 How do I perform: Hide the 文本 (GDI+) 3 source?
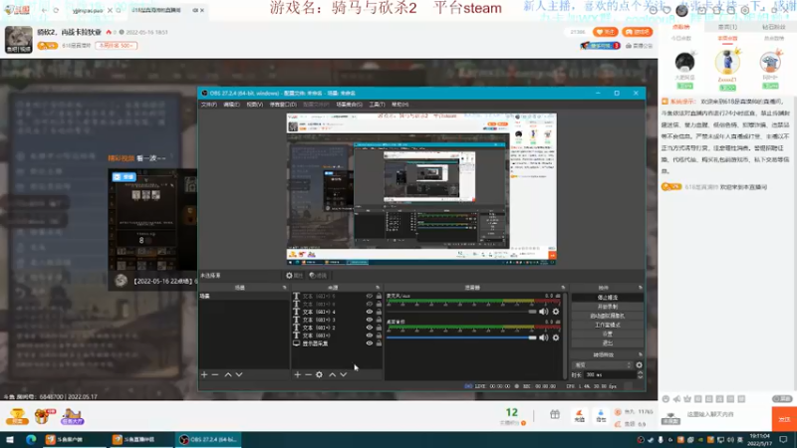(x=370, y=320)
